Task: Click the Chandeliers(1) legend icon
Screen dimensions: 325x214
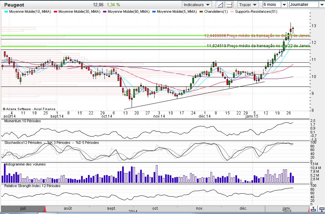Action: [x=202, y=11]
